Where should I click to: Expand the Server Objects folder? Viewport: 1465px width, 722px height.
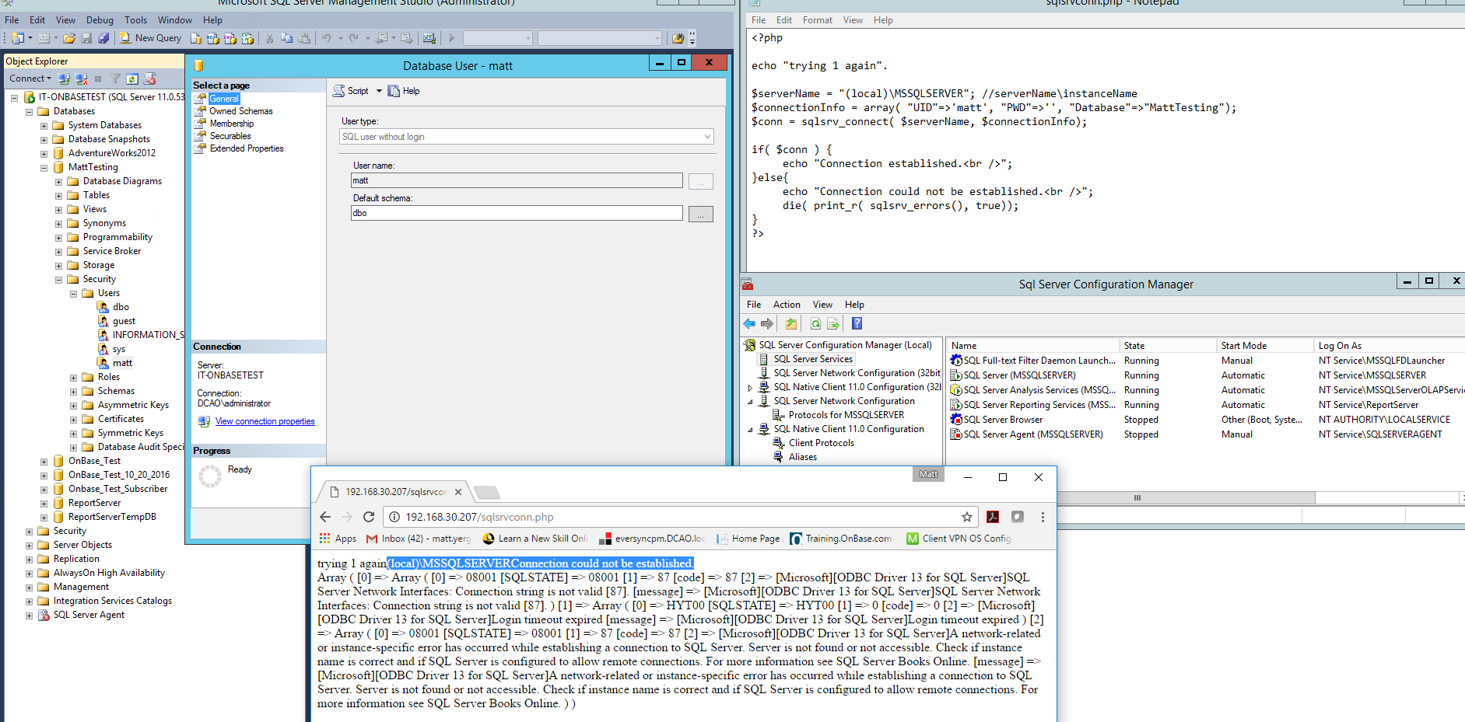pyautogui.click(x=29, y=545)
